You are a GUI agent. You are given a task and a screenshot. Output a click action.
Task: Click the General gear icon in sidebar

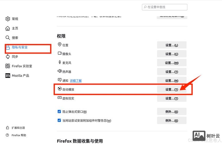pyautogui.click(x=8, y=19)
